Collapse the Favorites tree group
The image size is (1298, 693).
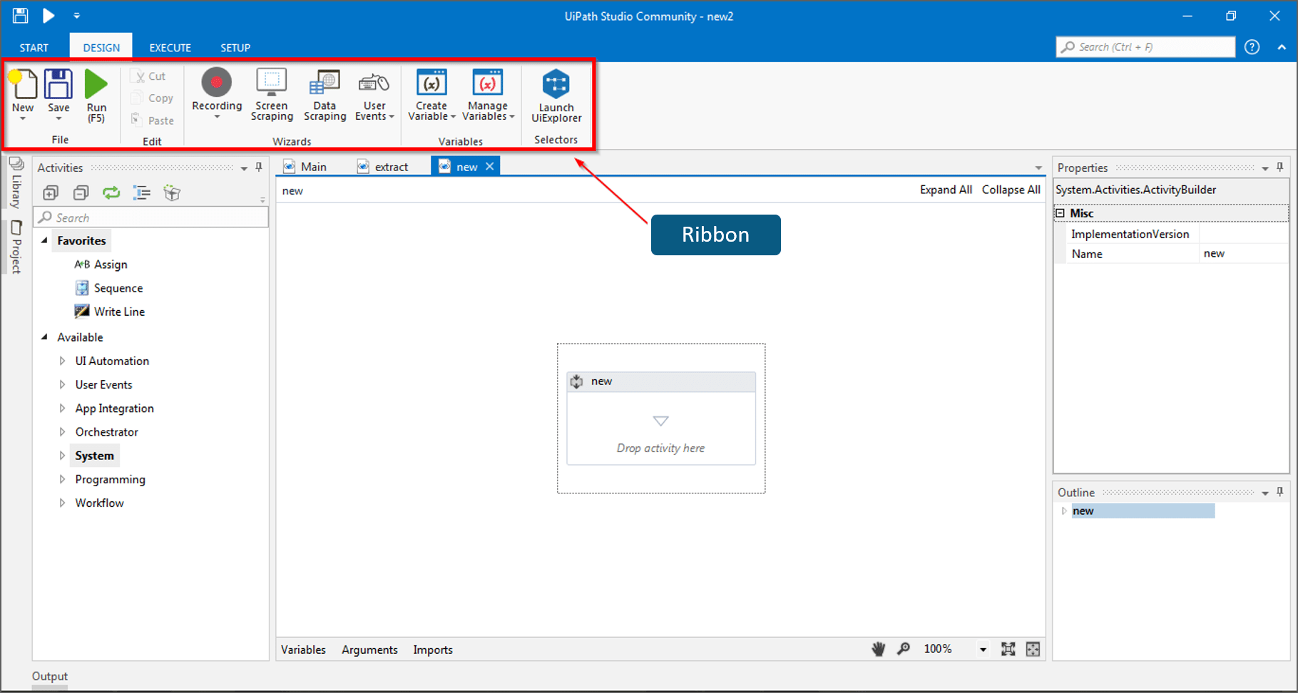(44, 241)
